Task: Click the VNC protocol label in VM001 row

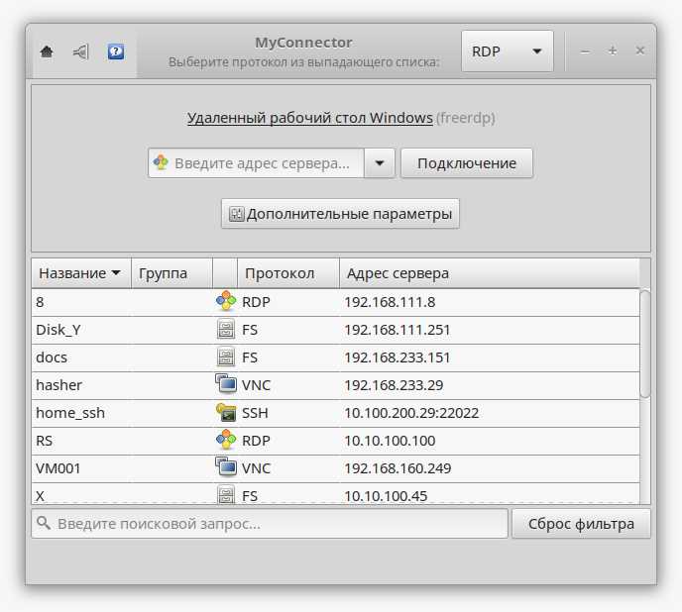Action: [x=256, y=468]
